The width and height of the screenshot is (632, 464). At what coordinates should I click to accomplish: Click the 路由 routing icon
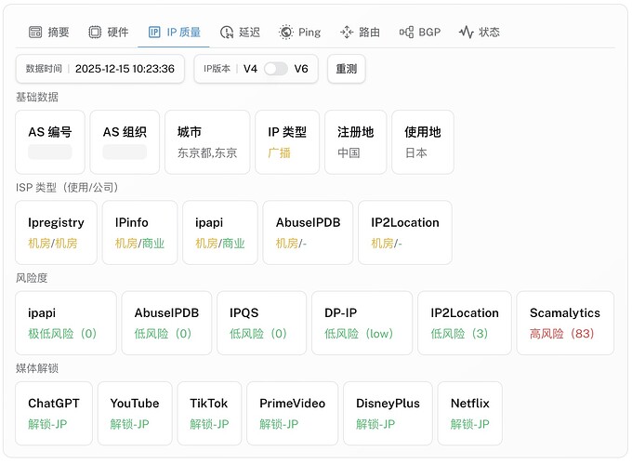point(347,32)
